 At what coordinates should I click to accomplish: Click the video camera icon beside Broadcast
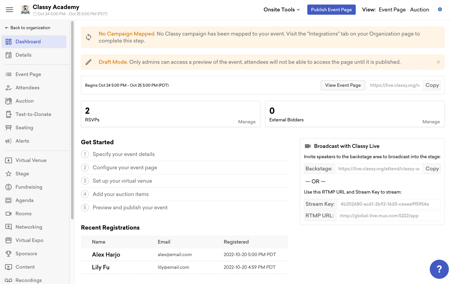pos(308,146)
